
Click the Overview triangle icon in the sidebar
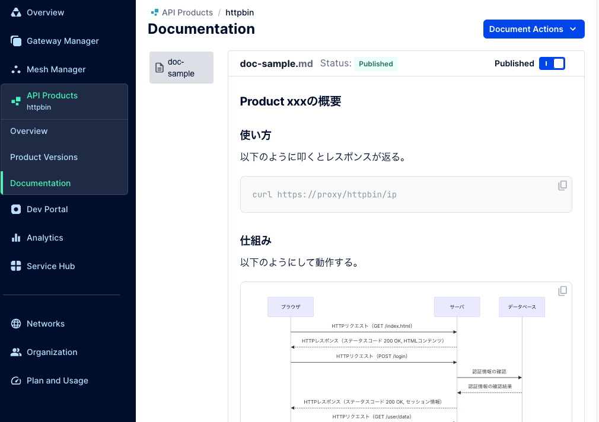coord(15,12)
